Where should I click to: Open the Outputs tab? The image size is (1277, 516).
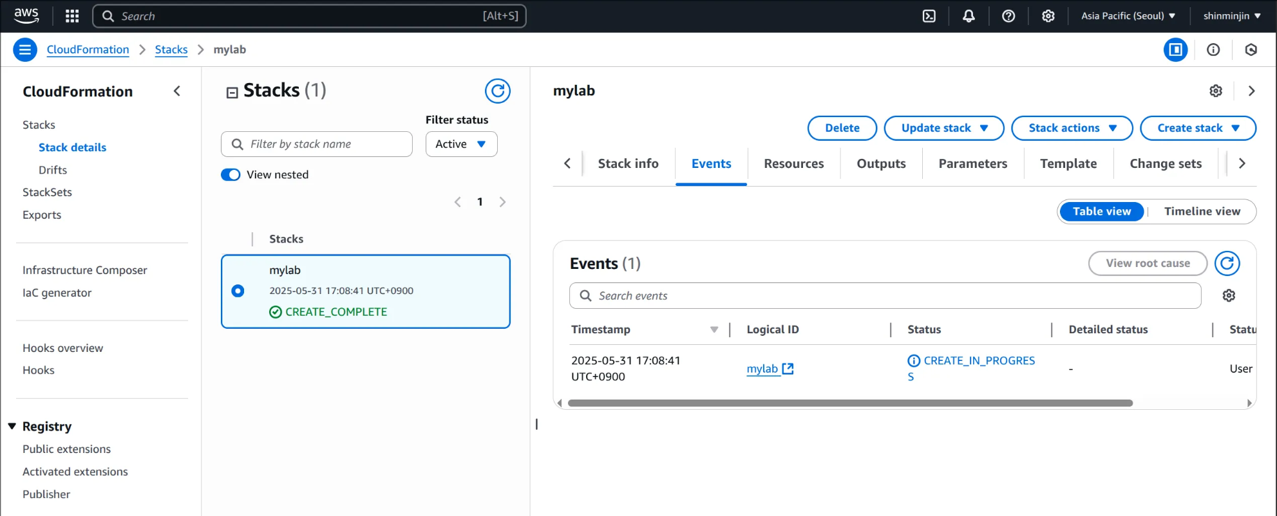click(881, 163)
